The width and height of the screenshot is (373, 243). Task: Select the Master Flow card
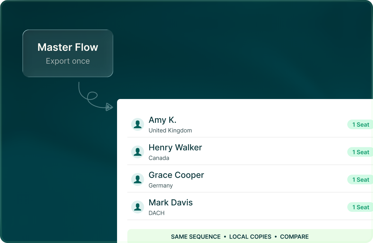click(68, 53)
